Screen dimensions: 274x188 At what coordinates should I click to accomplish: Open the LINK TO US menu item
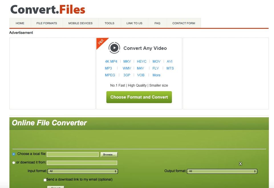click(134, 23)
